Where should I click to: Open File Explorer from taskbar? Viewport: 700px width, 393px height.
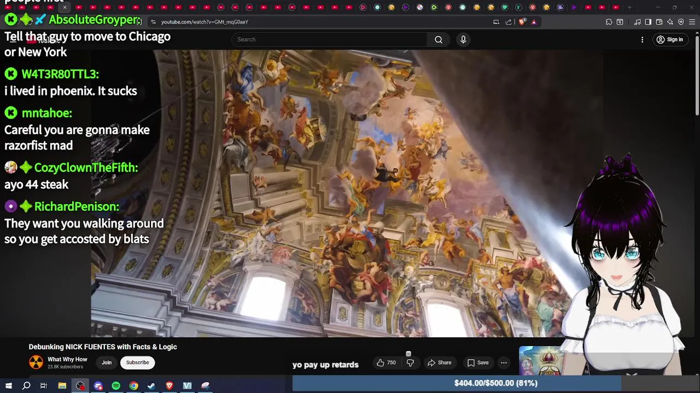(x=62, y=386)
